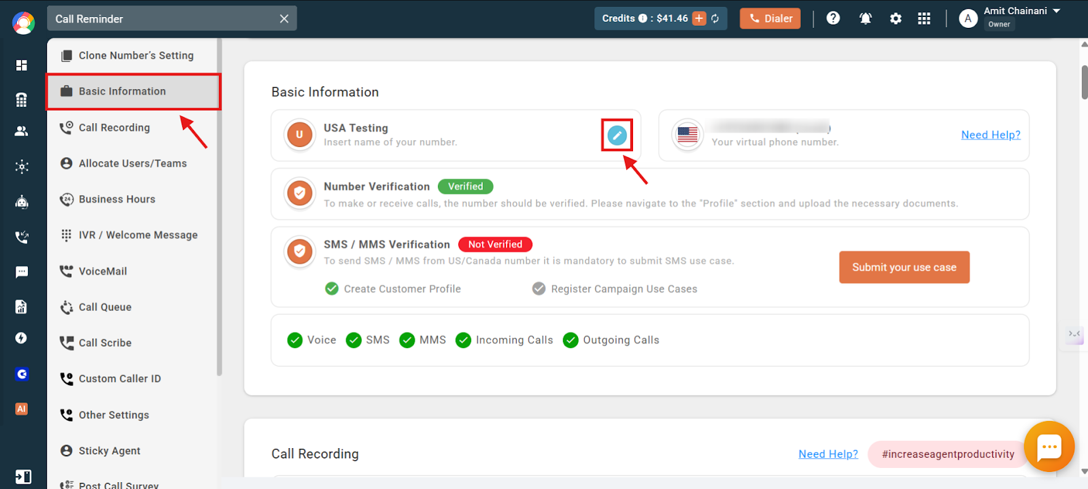
Task: Open the Dialer
Action: [x=770, y=18]
